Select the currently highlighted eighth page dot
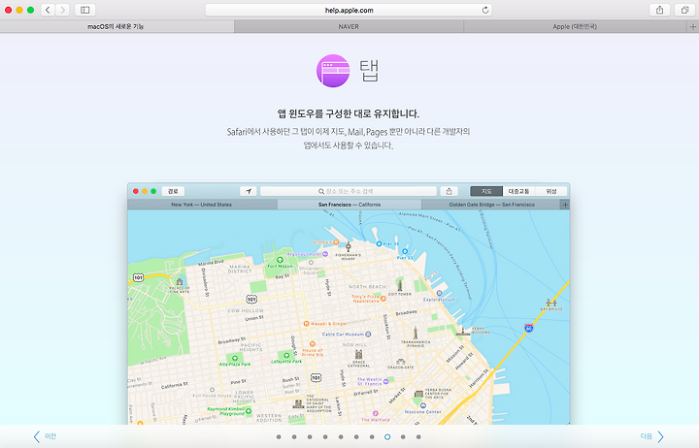 tap(387, 437)
